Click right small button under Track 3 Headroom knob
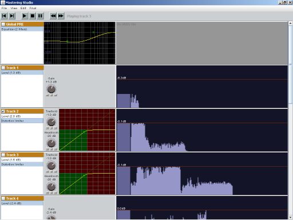 [x=56, y=192]
